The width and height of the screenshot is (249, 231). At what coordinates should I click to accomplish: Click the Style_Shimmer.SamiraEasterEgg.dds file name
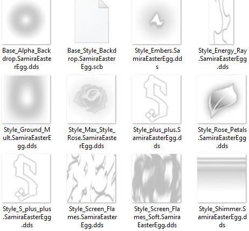(x=223, y=217)
